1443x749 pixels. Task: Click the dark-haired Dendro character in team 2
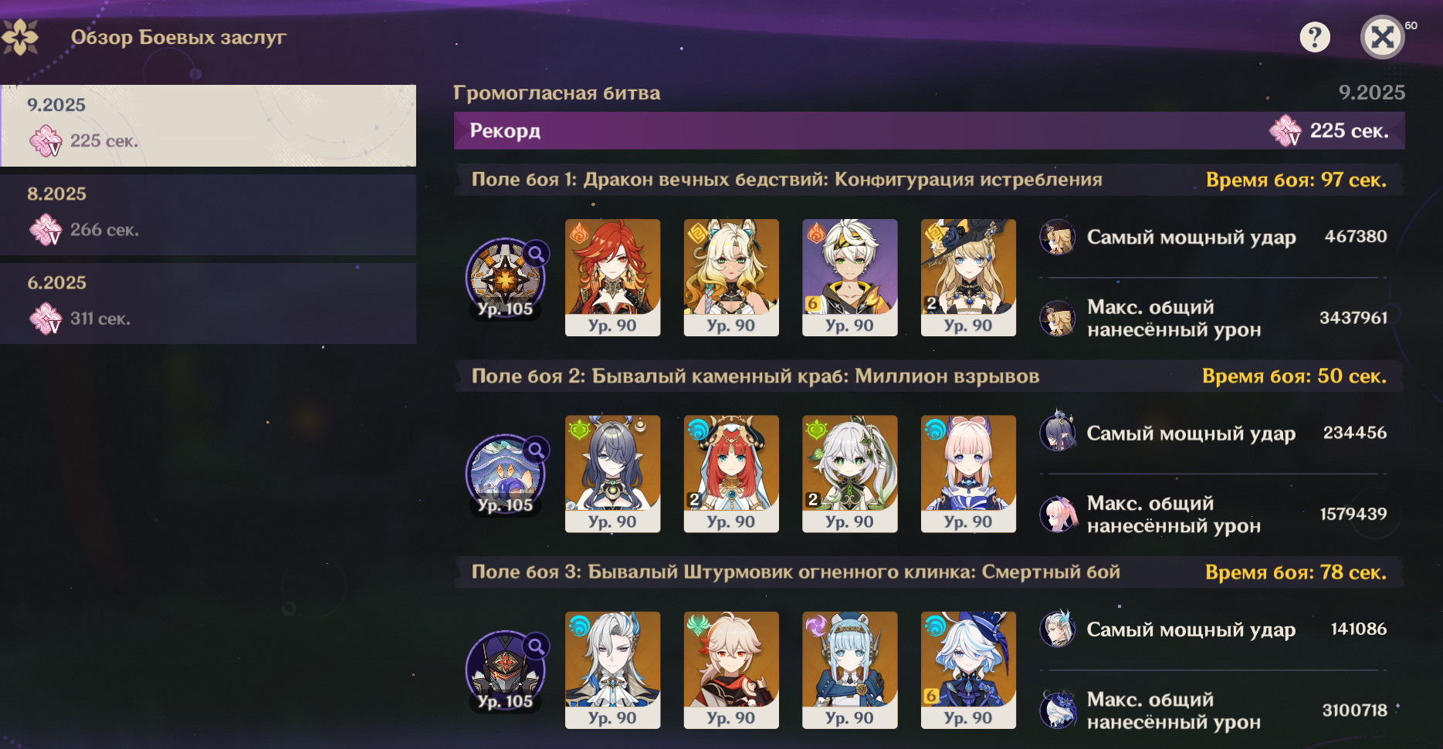(x=613, y=474)
